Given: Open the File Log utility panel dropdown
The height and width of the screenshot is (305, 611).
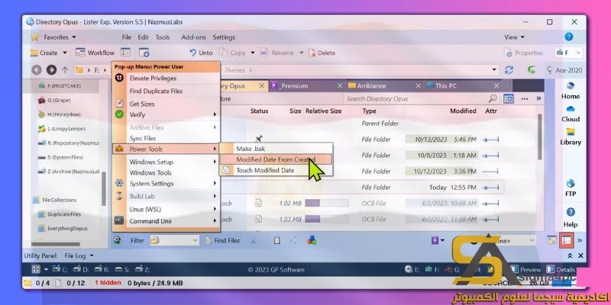Looking at the screenshot, I should (x=79, y=255).
